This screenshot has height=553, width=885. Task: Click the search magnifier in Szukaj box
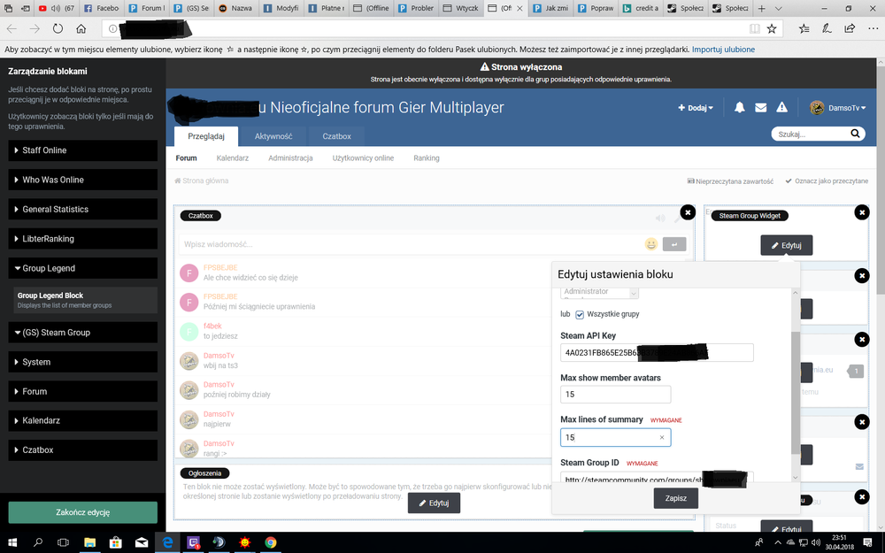(x=855, y=134)
